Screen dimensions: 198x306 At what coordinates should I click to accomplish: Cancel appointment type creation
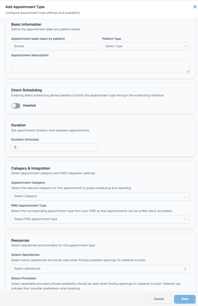pyautogui.click(x=159, y=299)
